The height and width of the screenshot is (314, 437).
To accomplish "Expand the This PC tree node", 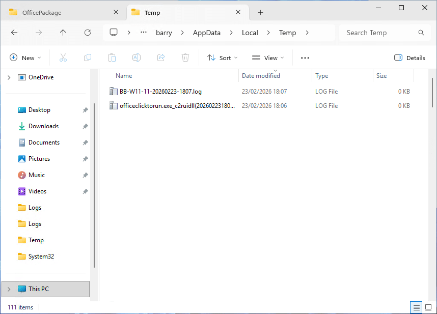I will pos(9,289).
